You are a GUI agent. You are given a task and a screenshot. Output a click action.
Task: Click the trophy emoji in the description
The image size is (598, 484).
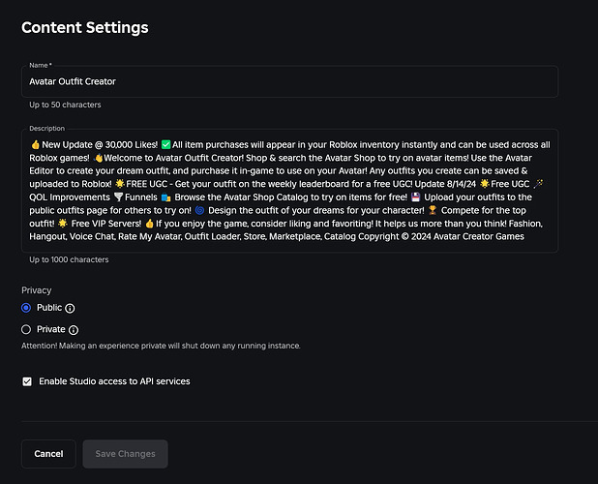click(433, 210)
